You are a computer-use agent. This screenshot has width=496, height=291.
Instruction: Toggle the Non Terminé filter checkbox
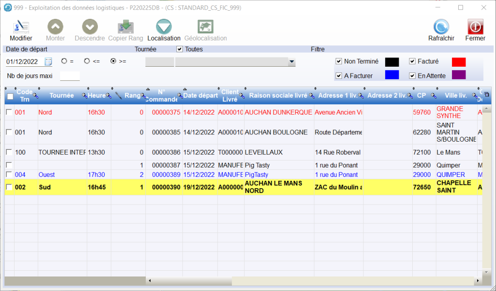pyautogui.click(x=339, y=61)
